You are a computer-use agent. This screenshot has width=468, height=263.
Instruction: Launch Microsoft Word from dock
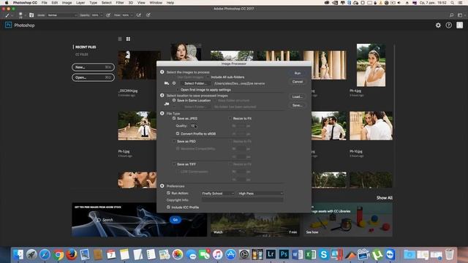click(298, 254)
